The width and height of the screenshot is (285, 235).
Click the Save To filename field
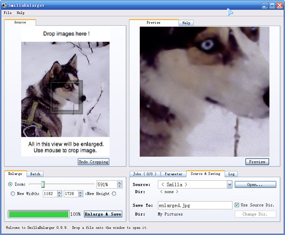click(195, 205)
